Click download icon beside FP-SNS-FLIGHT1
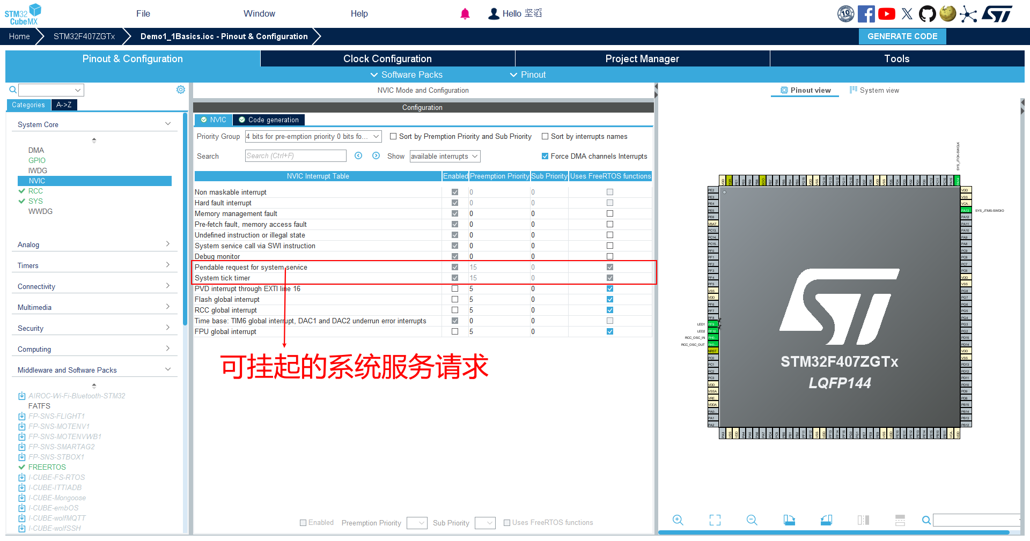Screen dimensions: 1030x541 [22, 416]
